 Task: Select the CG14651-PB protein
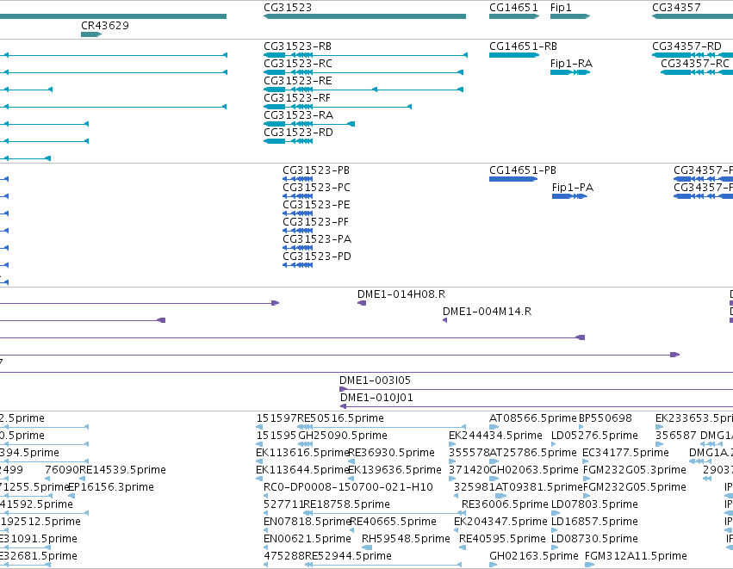tap(513, 179)
